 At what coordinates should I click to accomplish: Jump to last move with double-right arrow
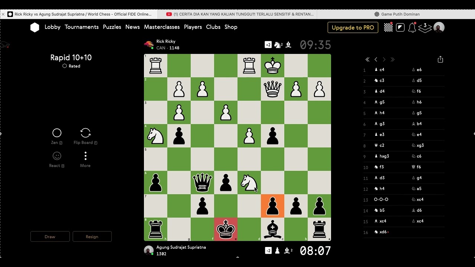tap(392, 59)
